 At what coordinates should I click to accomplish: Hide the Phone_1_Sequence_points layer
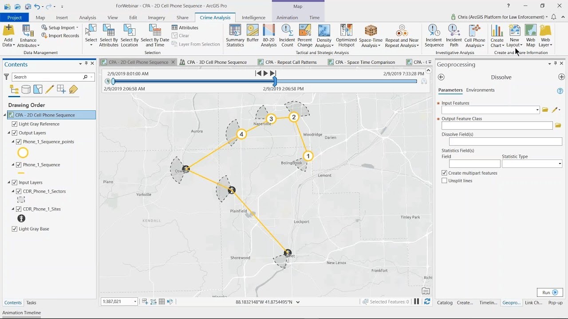19,142
